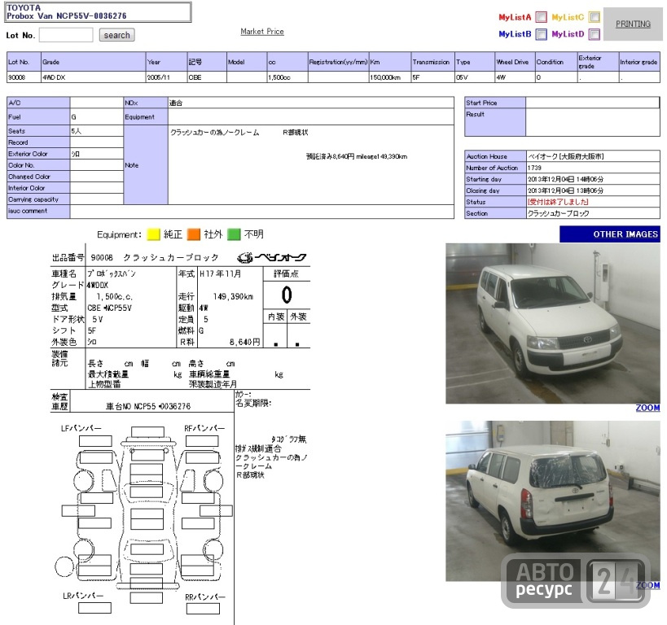Click the Bayauc logo on auction sheet

click(x=271, y=257)
